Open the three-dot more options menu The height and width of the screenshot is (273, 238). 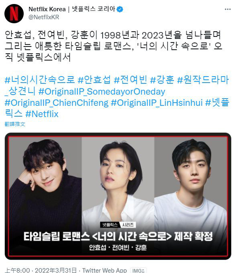pos(228,9)
